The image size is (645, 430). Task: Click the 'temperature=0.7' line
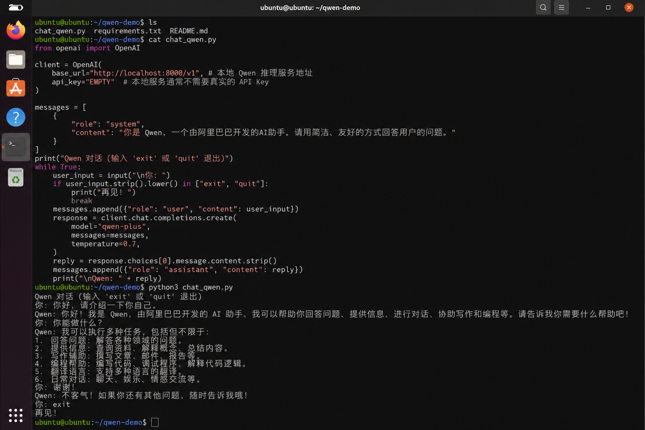[105, 244]
